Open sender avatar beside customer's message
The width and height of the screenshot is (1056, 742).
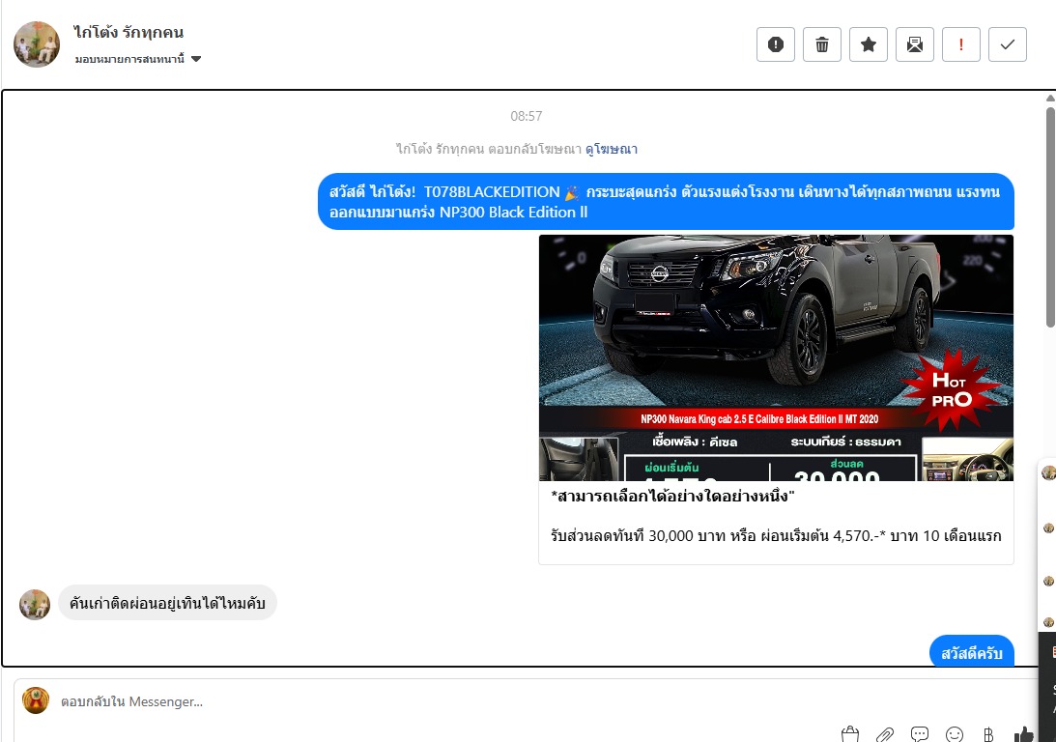point(35,604)
